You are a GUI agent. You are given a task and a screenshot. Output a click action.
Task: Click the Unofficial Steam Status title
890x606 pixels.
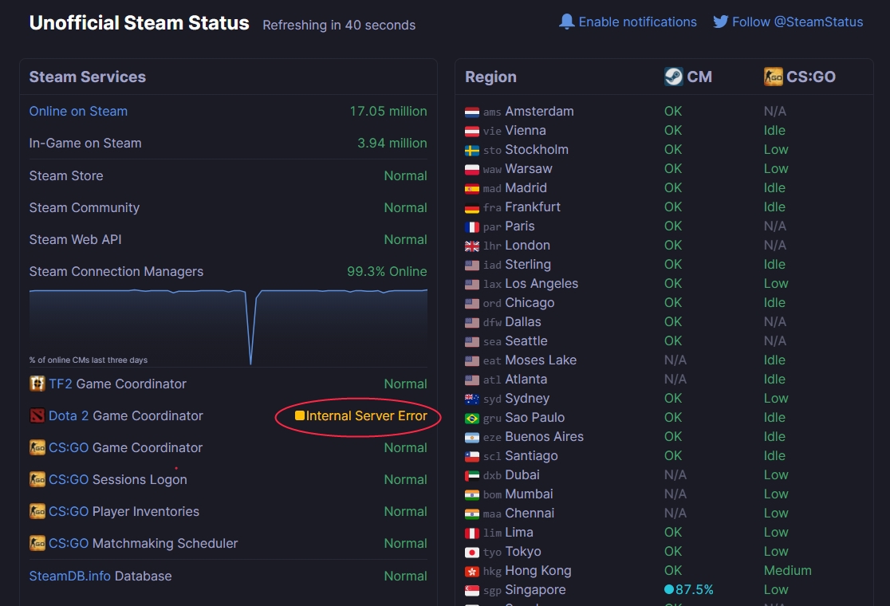coord(139,23)
